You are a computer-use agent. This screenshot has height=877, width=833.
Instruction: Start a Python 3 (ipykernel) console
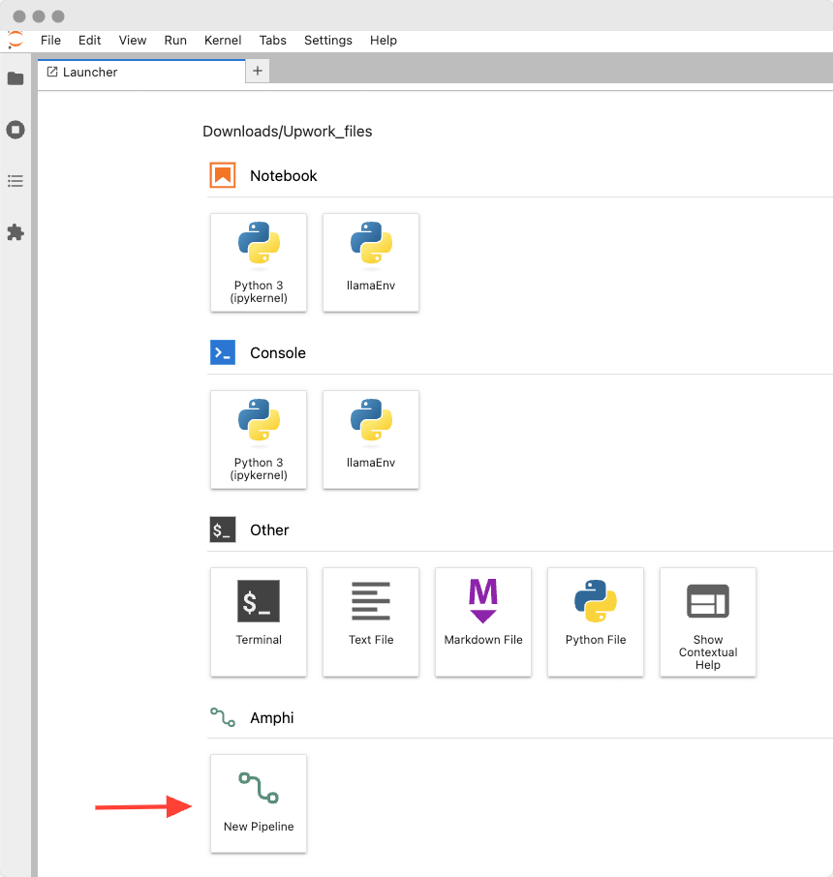point(259,440)
